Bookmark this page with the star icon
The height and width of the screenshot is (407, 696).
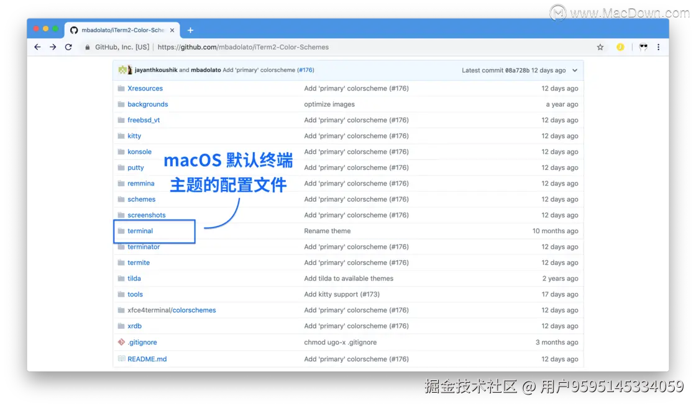coord(600,47)
